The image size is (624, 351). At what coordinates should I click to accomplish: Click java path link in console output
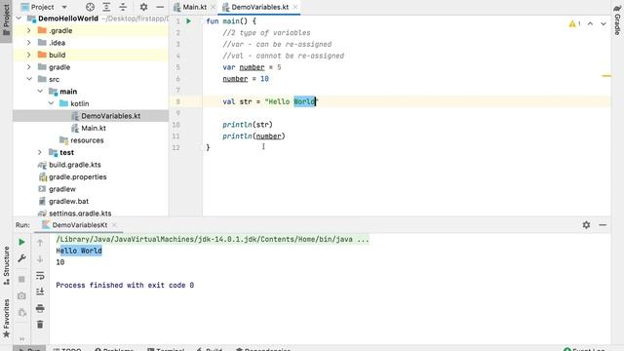tap(213, 239)
